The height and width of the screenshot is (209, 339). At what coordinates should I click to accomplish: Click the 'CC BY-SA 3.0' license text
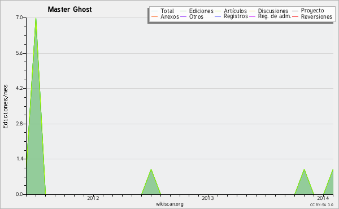click(x=321, y=204)
